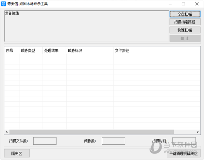Sort by 序号 column header
The width and height of the screenshot is (204, 160).
(x=12, y=50)
